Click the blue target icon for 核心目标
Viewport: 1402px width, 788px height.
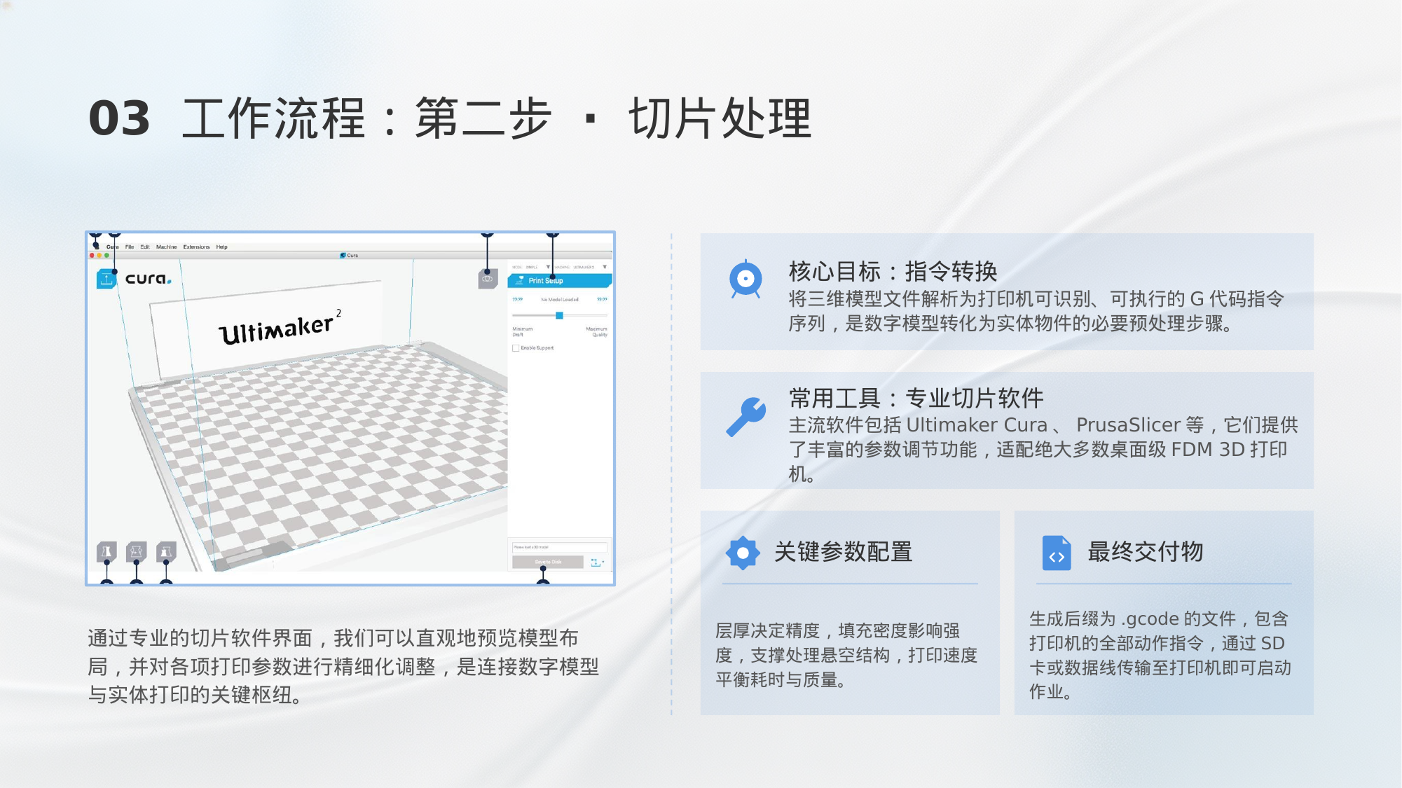point(745,279)
